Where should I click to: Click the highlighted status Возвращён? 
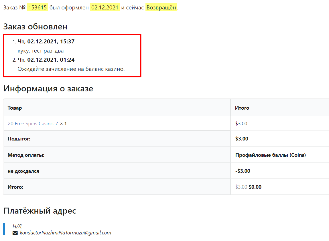[x=161, y=8]
